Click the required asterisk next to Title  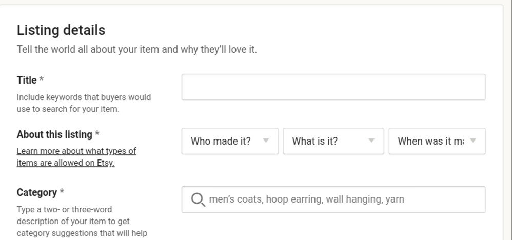click(x=41, y=80)
